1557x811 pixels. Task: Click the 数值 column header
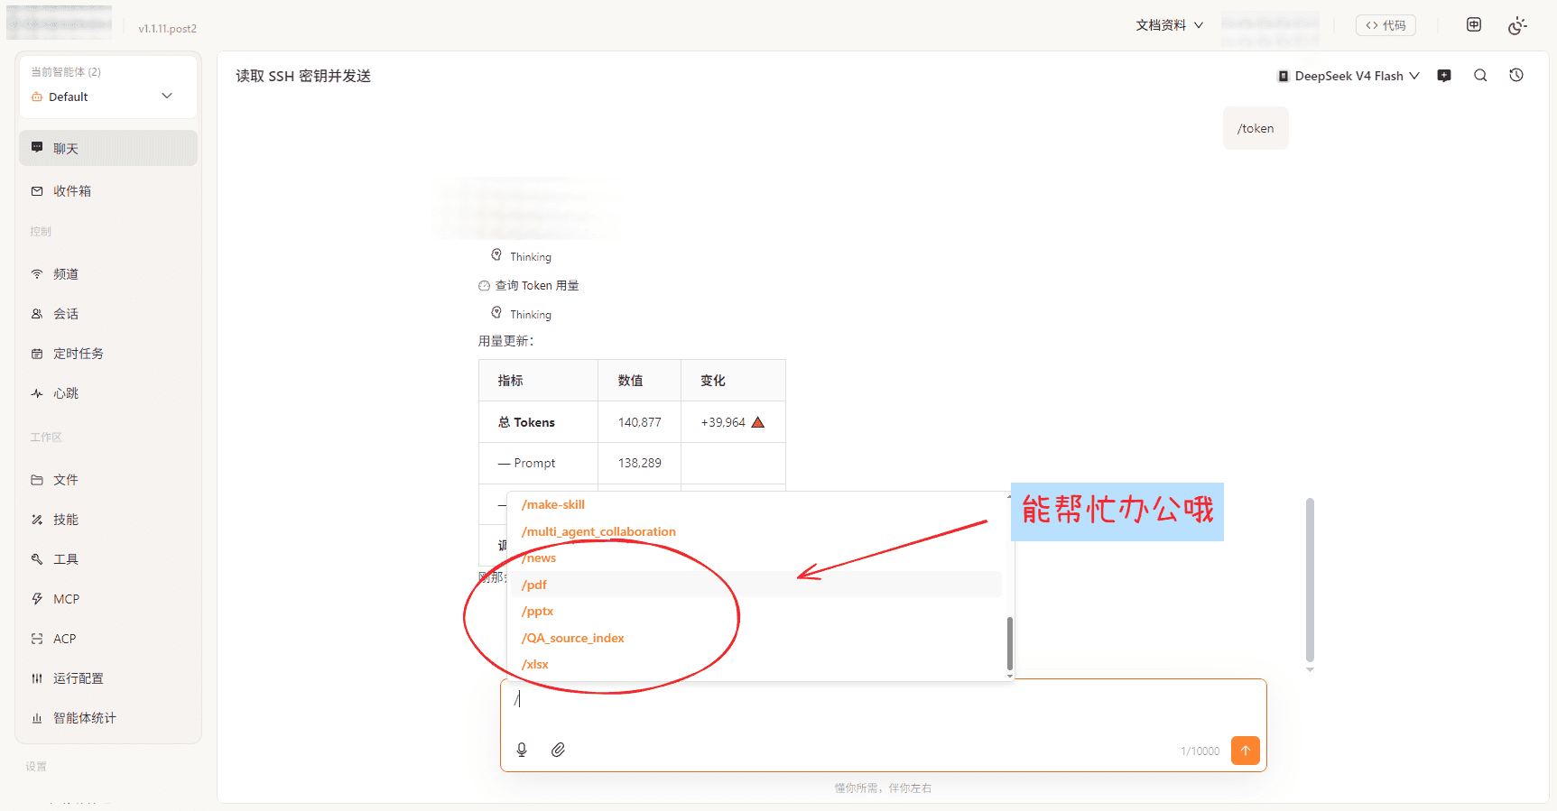[x=631, y=381]
